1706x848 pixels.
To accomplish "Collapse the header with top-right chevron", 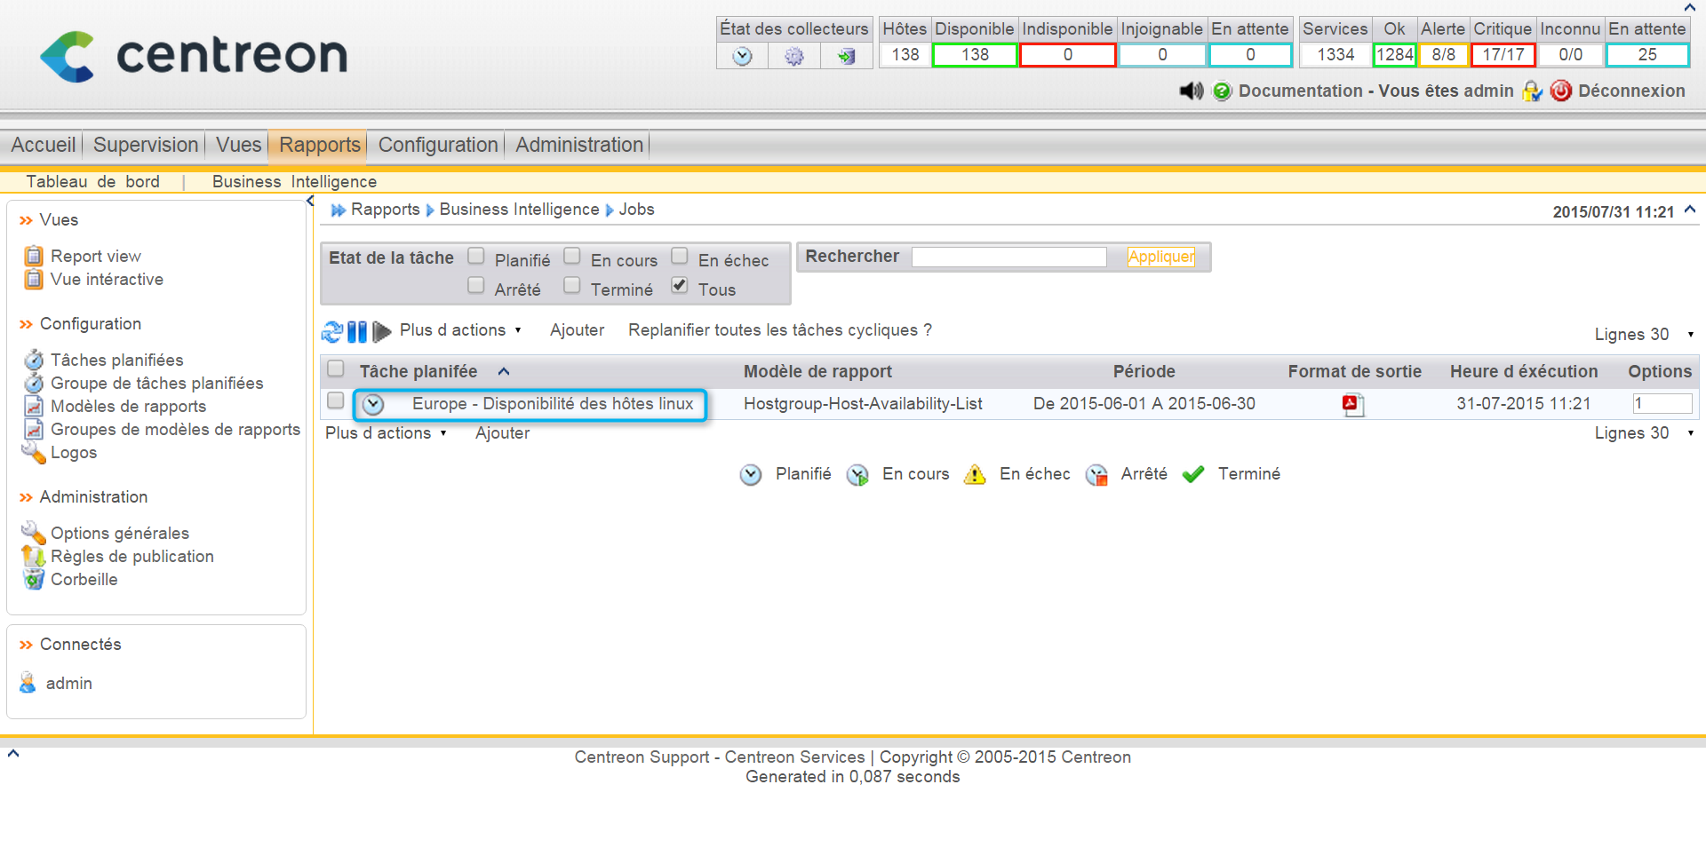I will click(1690, 7).
